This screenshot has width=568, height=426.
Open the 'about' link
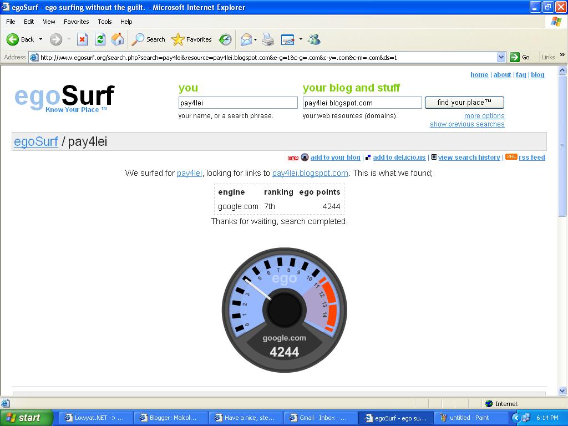point(502,75)
